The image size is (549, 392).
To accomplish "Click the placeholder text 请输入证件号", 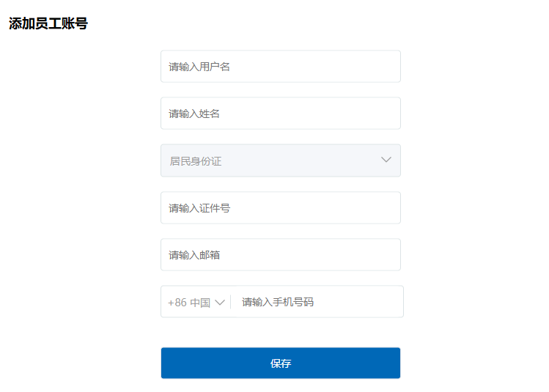I will point(199,208).
